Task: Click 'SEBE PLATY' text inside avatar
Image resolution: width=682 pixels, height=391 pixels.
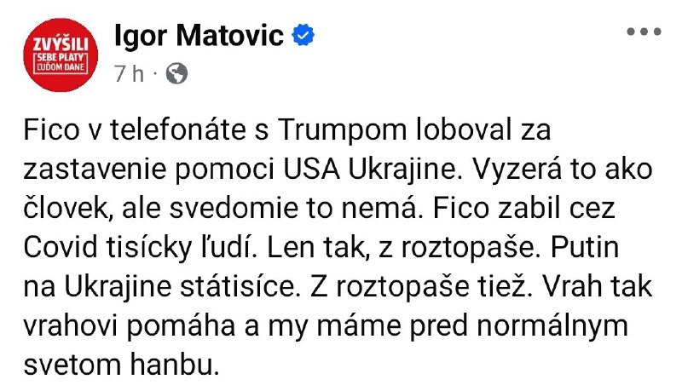Action: coord(61,58)
